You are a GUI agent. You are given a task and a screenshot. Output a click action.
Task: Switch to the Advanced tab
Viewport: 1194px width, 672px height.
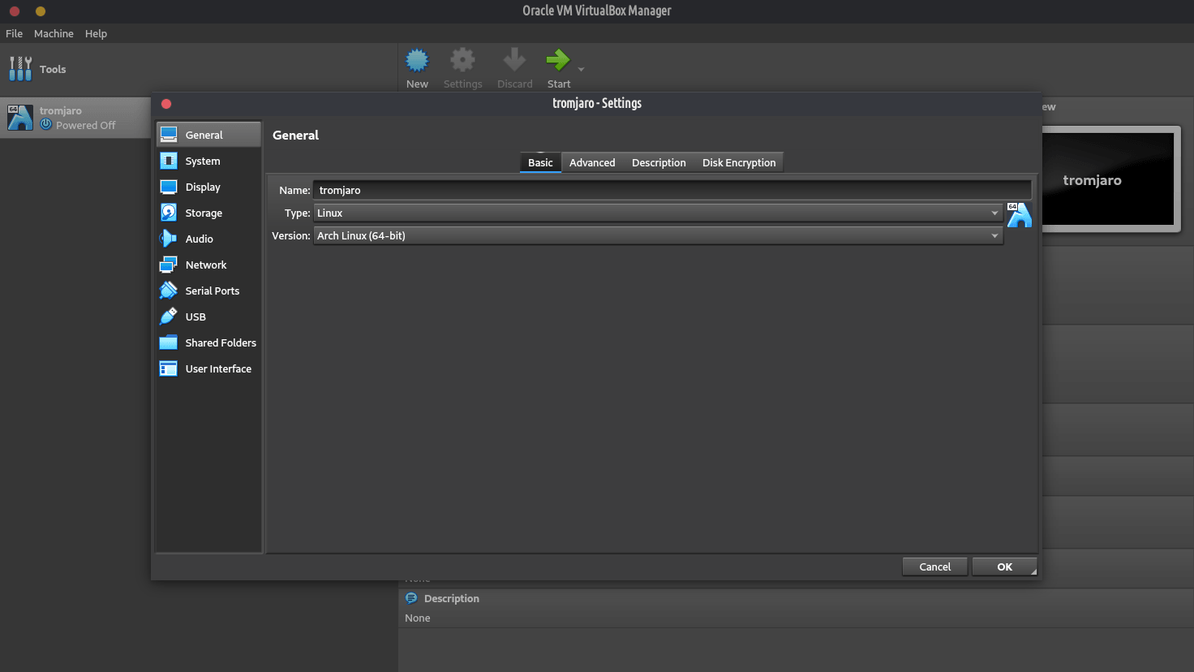click(592, 162)
